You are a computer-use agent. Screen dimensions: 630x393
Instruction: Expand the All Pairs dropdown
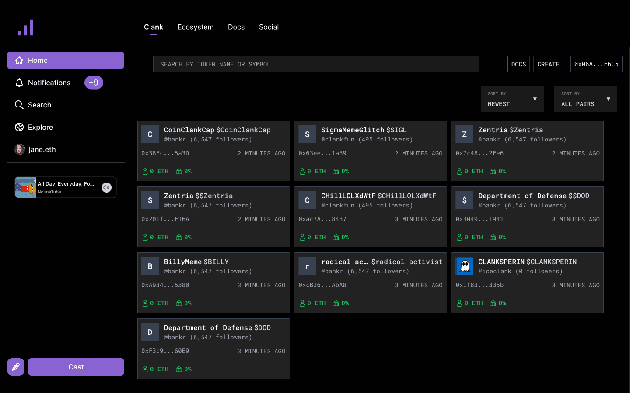coord(585,99)
